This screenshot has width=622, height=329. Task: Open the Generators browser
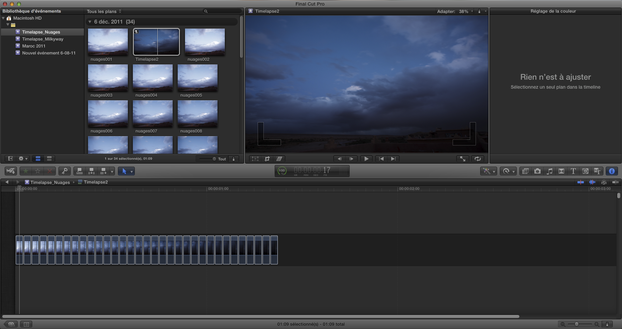pos(585,171)
